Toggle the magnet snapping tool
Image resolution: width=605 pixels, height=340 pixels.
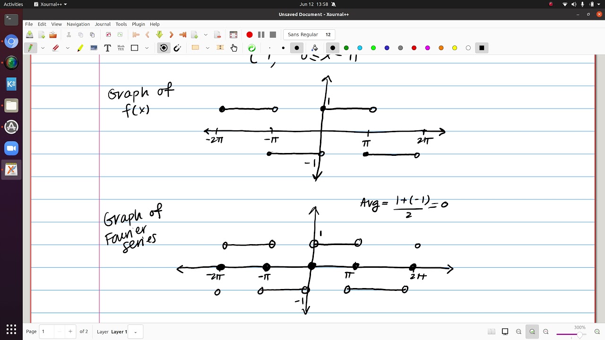click(x=177, y=48)
